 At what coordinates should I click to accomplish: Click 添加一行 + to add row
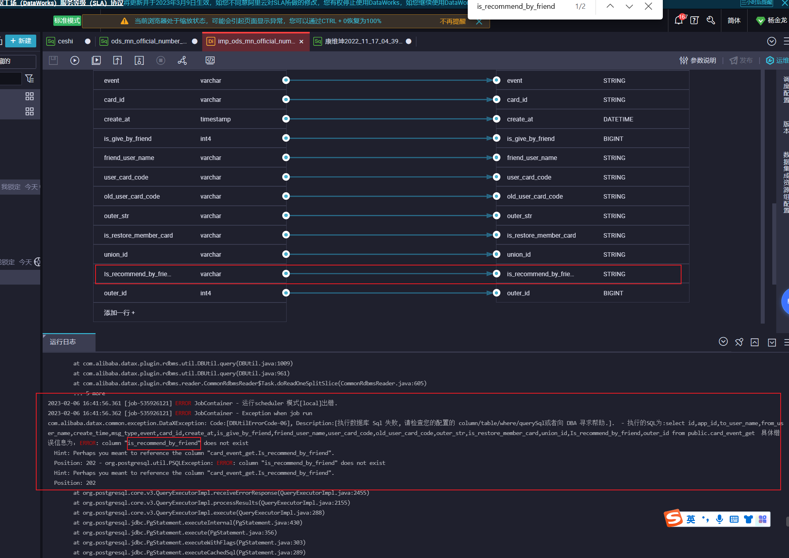click(x=119, y=312)
